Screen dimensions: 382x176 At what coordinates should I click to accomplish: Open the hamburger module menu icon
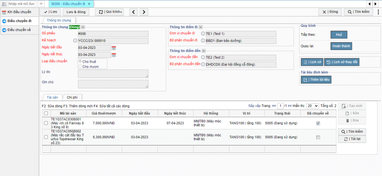point(4,4)
